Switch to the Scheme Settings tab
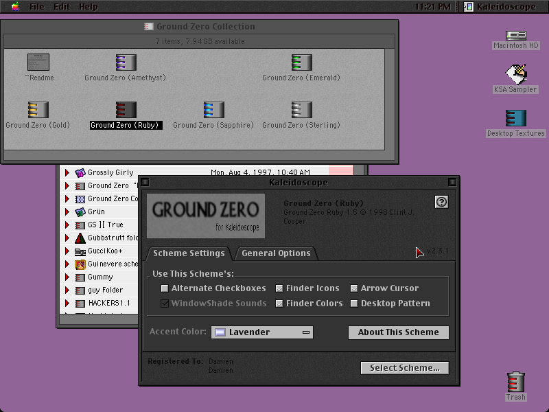This screenshot has width=549, height=412. tap(189, 253)
